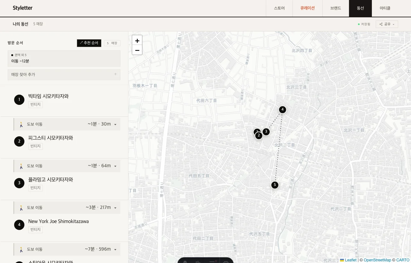
Task: Click the numbered circle 4 beside New York Joe
Action: (19, 225)
